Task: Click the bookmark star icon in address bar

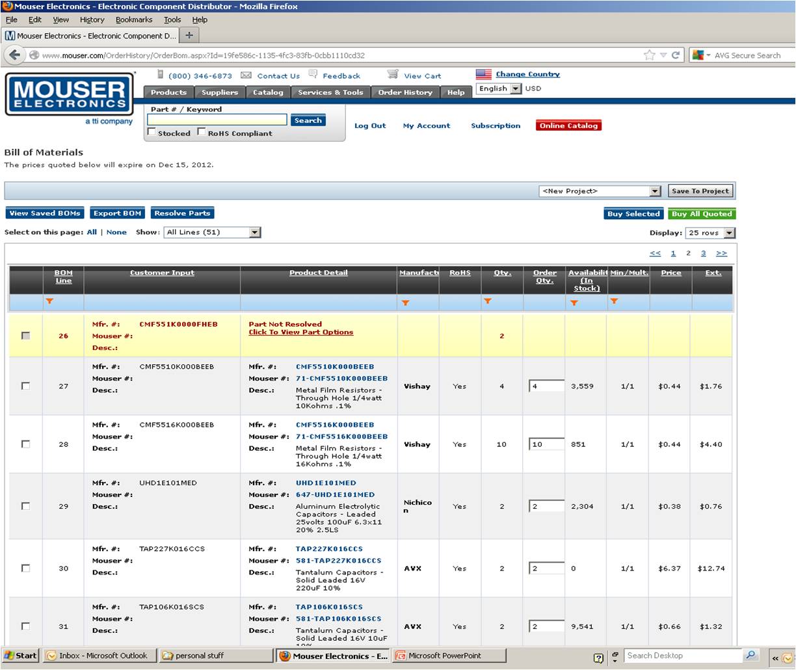Action: (649, 55)
